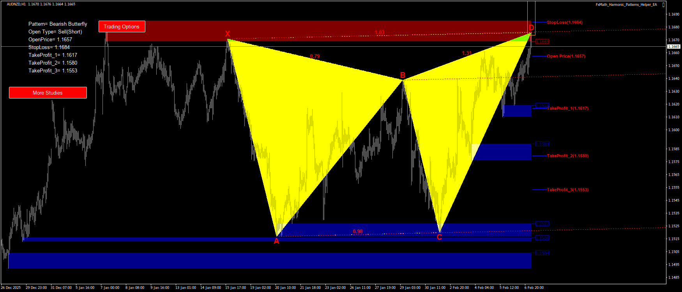Click the 1.1527 blue zone price tag
Screen dimensions: 682x292
[542, 224]
